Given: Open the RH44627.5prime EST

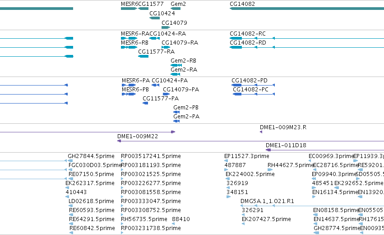Looking at the screenshot, I should (x=270, y=170).
